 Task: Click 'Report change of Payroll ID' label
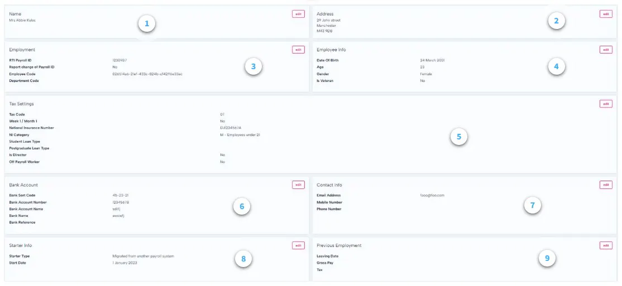click(x=32, y=67)
